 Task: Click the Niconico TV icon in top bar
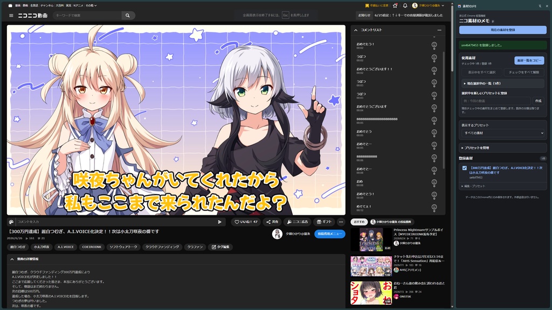10,5
